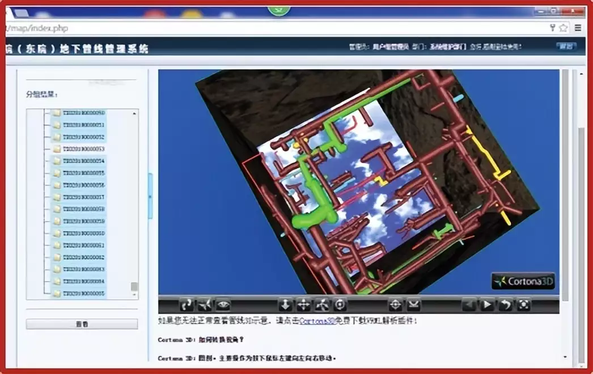
Task: Click the Fit to window icon
Action: [x=524, y=305]
